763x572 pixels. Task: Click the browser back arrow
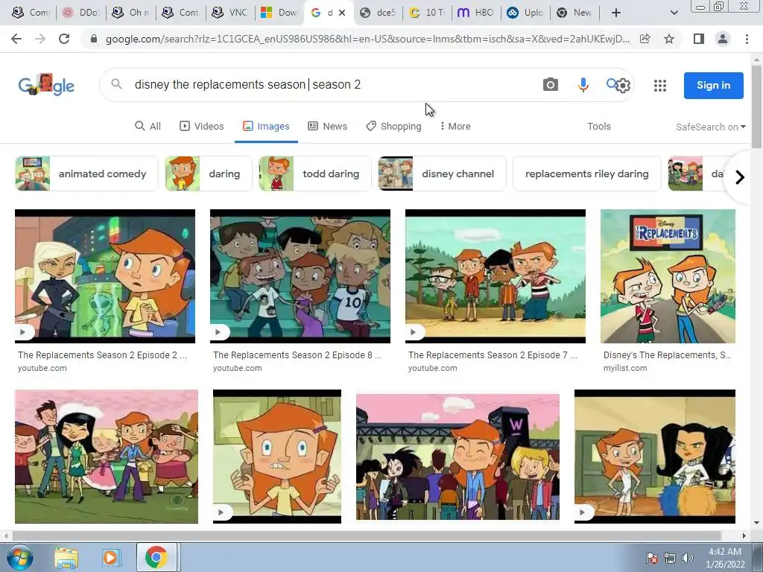(x=16, y=39)
